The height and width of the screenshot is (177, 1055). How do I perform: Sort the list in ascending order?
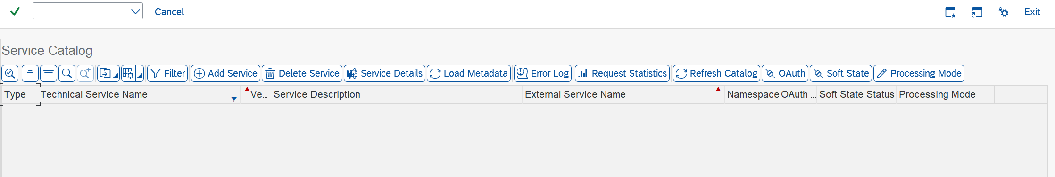30,73
